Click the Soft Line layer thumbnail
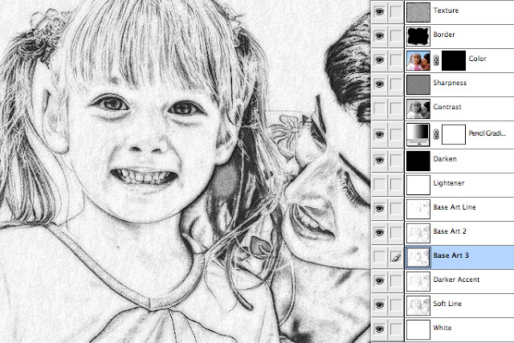 point(418,305)
